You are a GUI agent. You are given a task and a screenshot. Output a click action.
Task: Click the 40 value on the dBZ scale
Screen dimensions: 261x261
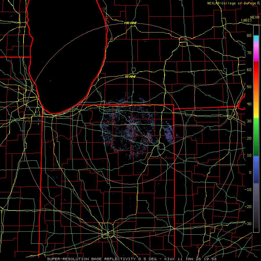point(249,104)
